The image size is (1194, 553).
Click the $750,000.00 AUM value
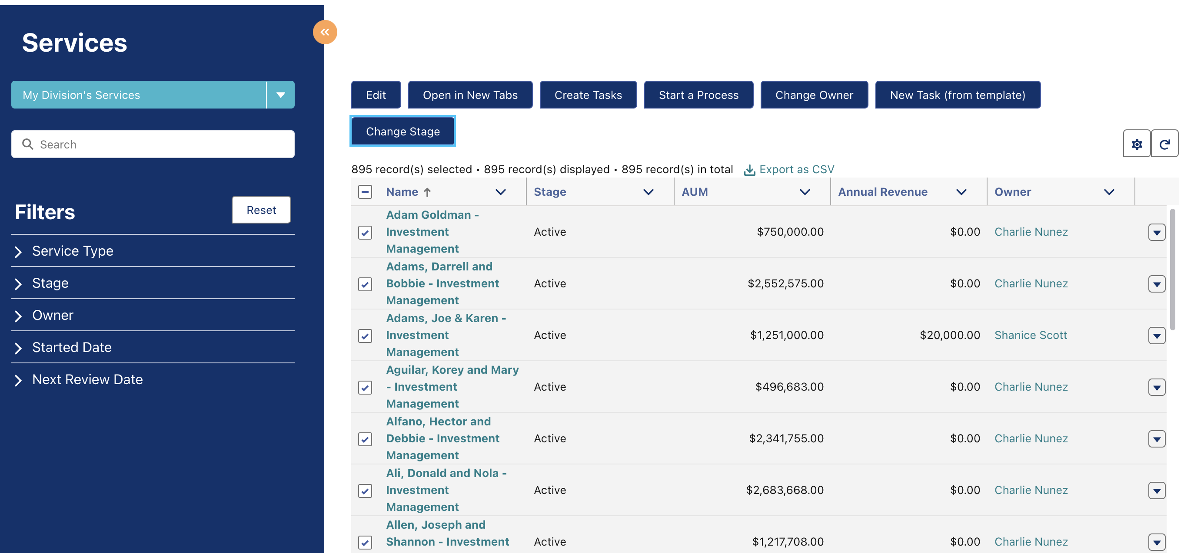pyautogui.click(x=790, y=232)
